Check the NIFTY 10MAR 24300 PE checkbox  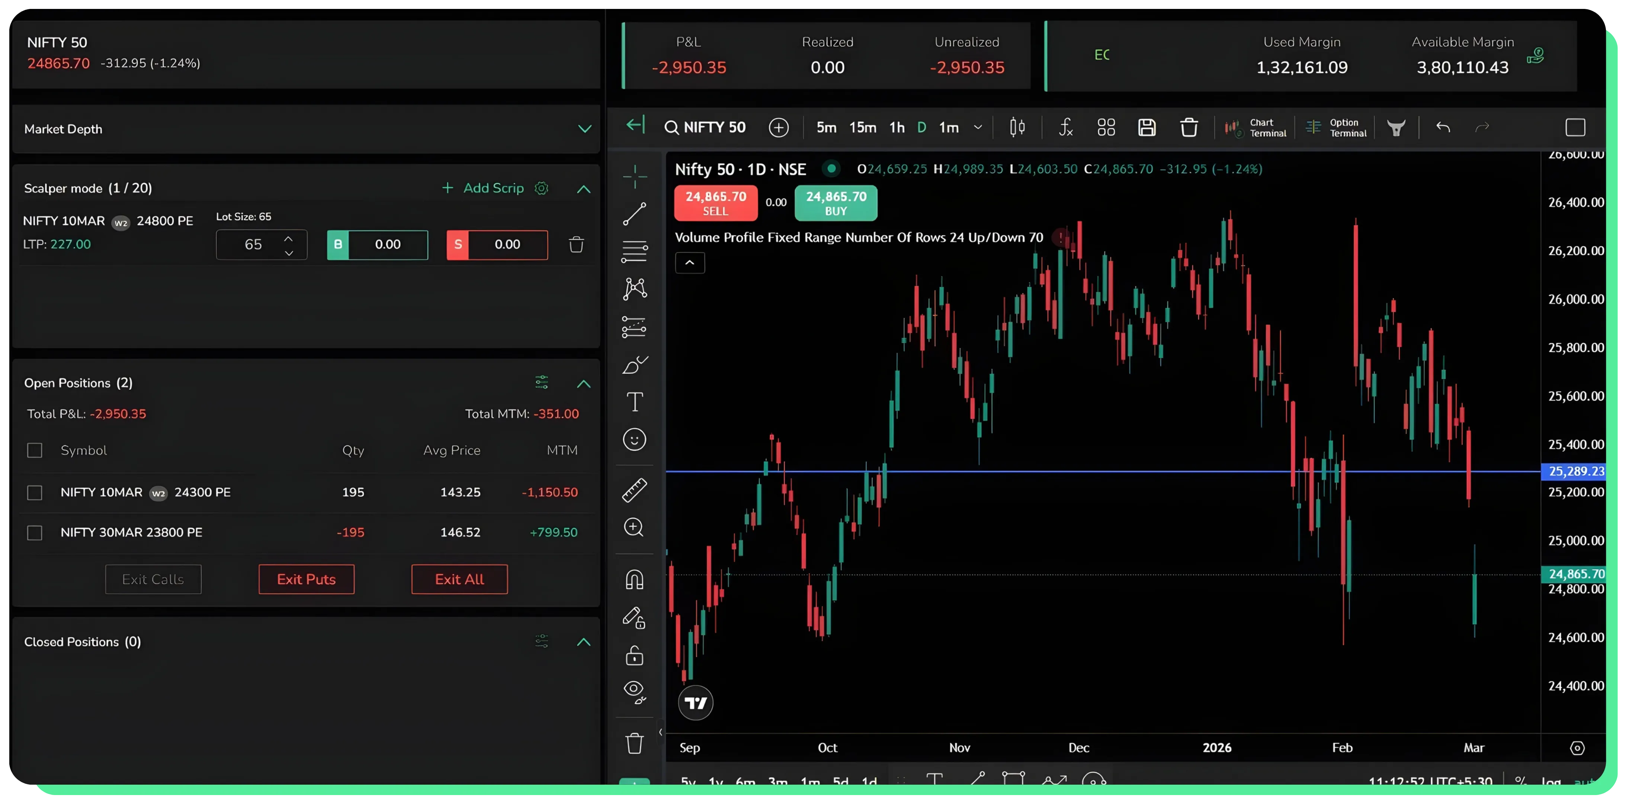(35, 493)
